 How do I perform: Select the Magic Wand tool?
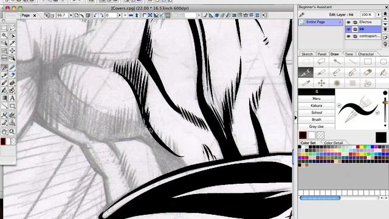click(4, 35)
